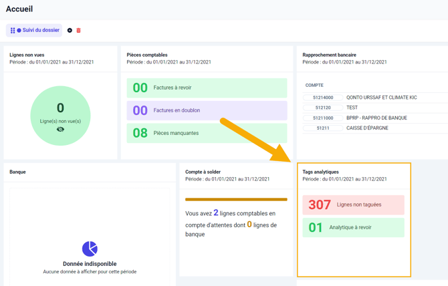
Task: Open the Pièces manquantes row
Action: click(x=207, y=133)
